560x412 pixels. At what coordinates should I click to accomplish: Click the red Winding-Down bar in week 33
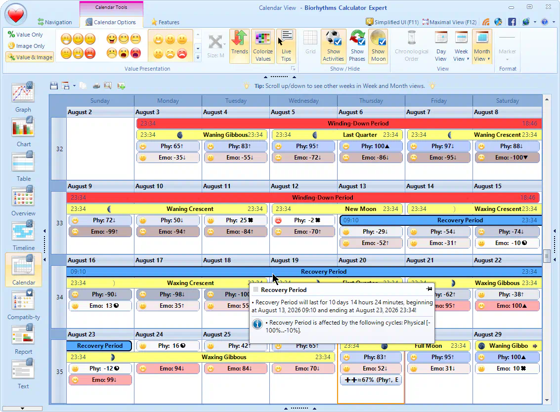pyautogui.click(x=303, y=198)
